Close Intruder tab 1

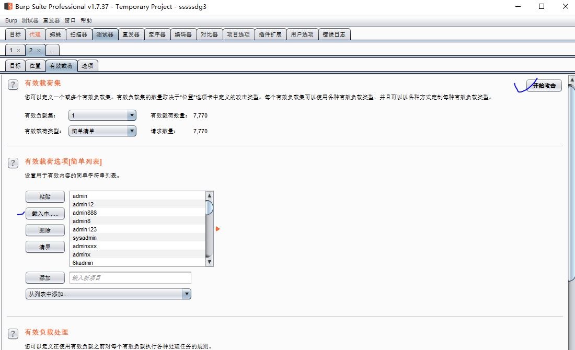pos(18,50)
